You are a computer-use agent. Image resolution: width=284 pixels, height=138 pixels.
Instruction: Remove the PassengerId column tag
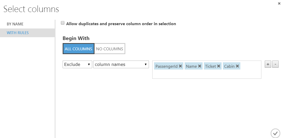(181, 66)
